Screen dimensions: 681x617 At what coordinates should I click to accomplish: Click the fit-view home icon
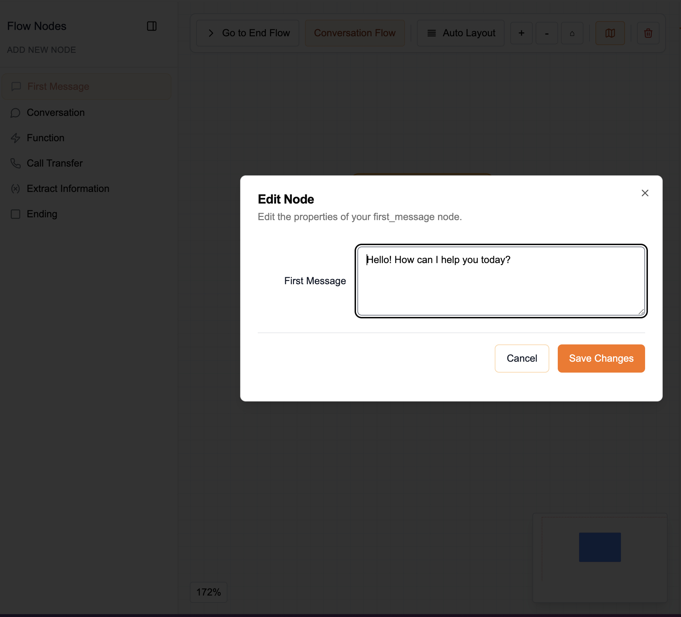(x=572, y=33)
